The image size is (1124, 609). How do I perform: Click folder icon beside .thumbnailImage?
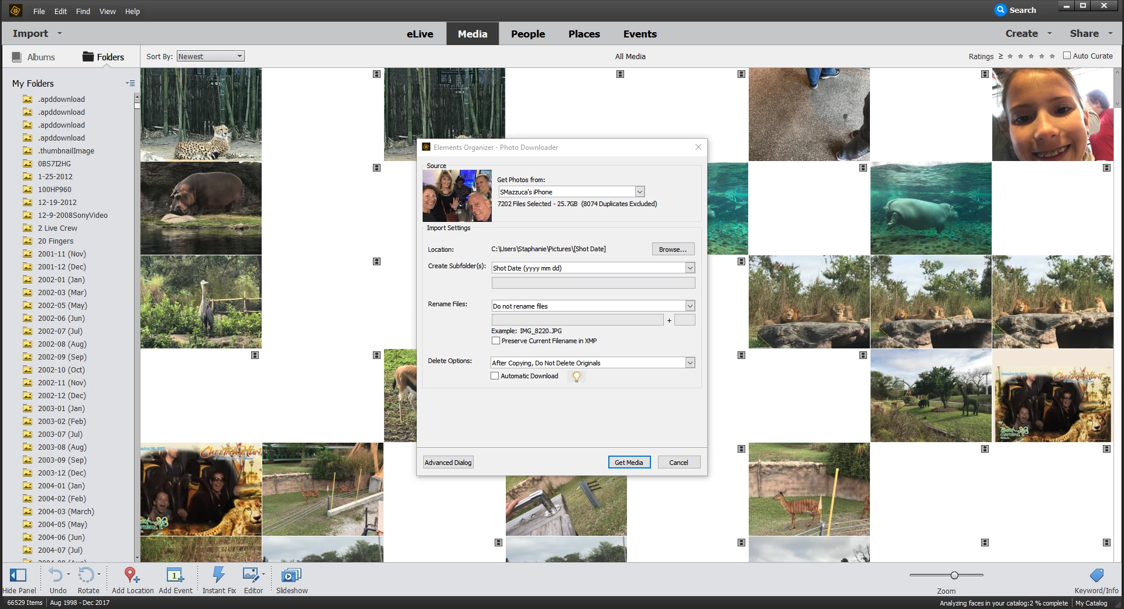[28, 150]
